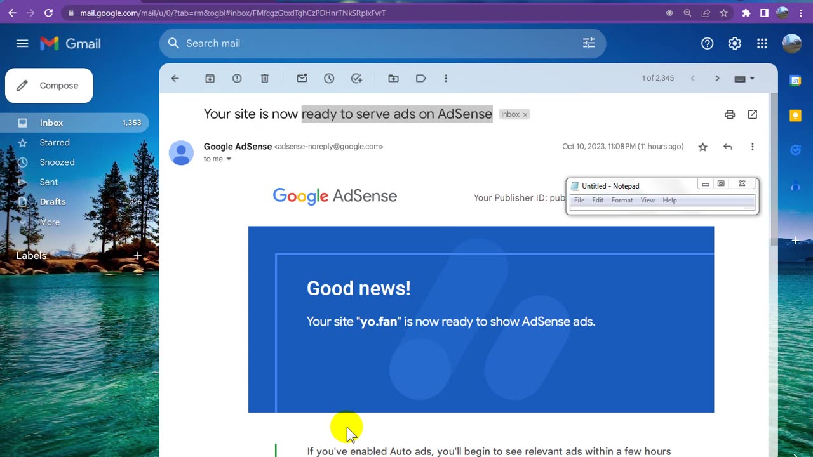Open email in new window
813x457 pixels.
[x=753, y=114]
